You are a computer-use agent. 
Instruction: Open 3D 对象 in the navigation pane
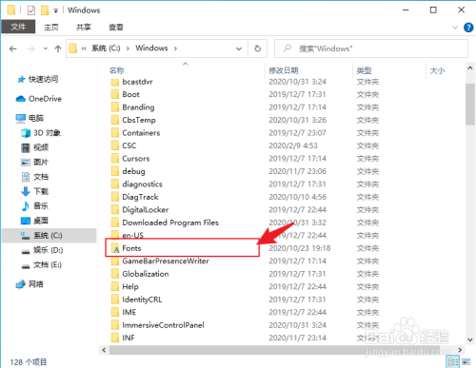point(41,133)
